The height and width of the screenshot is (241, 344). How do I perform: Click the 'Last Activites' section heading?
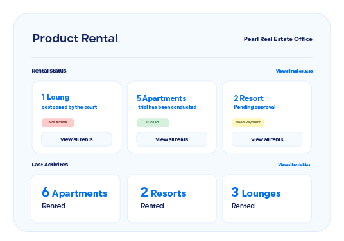tap(50, 165)
